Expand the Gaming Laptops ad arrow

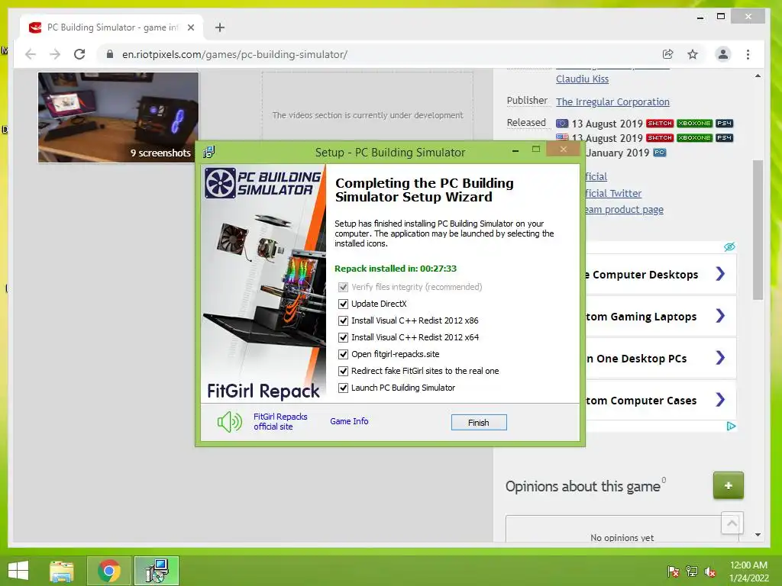click(x=720, y=315)
